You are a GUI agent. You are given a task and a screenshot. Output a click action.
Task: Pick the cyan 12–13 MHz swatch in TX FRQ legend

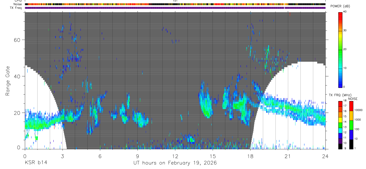tap(340, 130)
